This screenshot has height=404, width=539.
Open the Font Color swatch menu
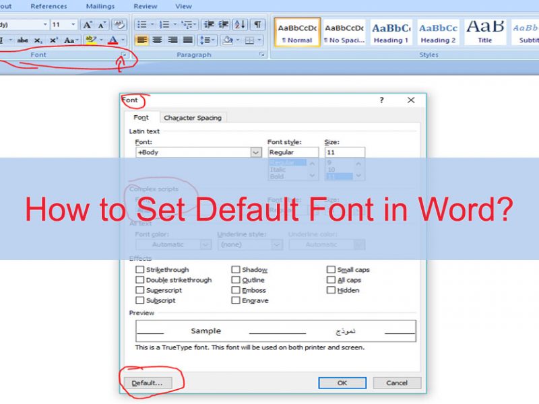coord(113,39)
